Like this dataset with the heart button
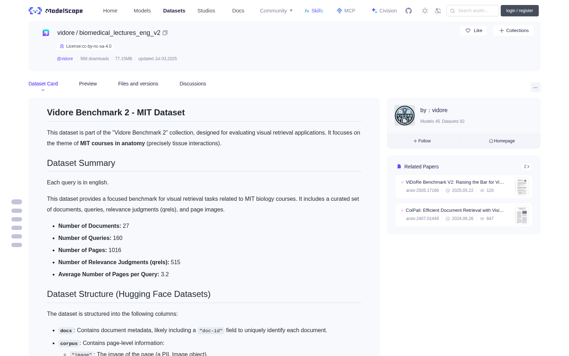569x356 pixels. click(x=474, y=31)
